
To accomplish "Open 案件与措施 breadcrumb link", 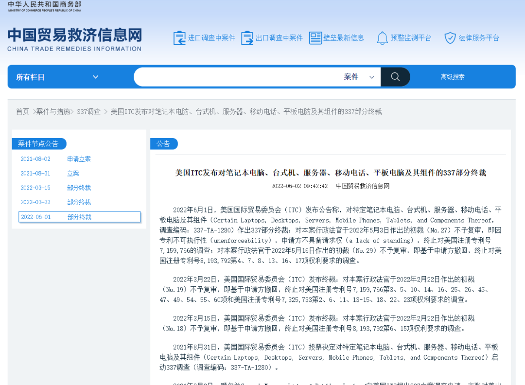I will coord(53,111).
